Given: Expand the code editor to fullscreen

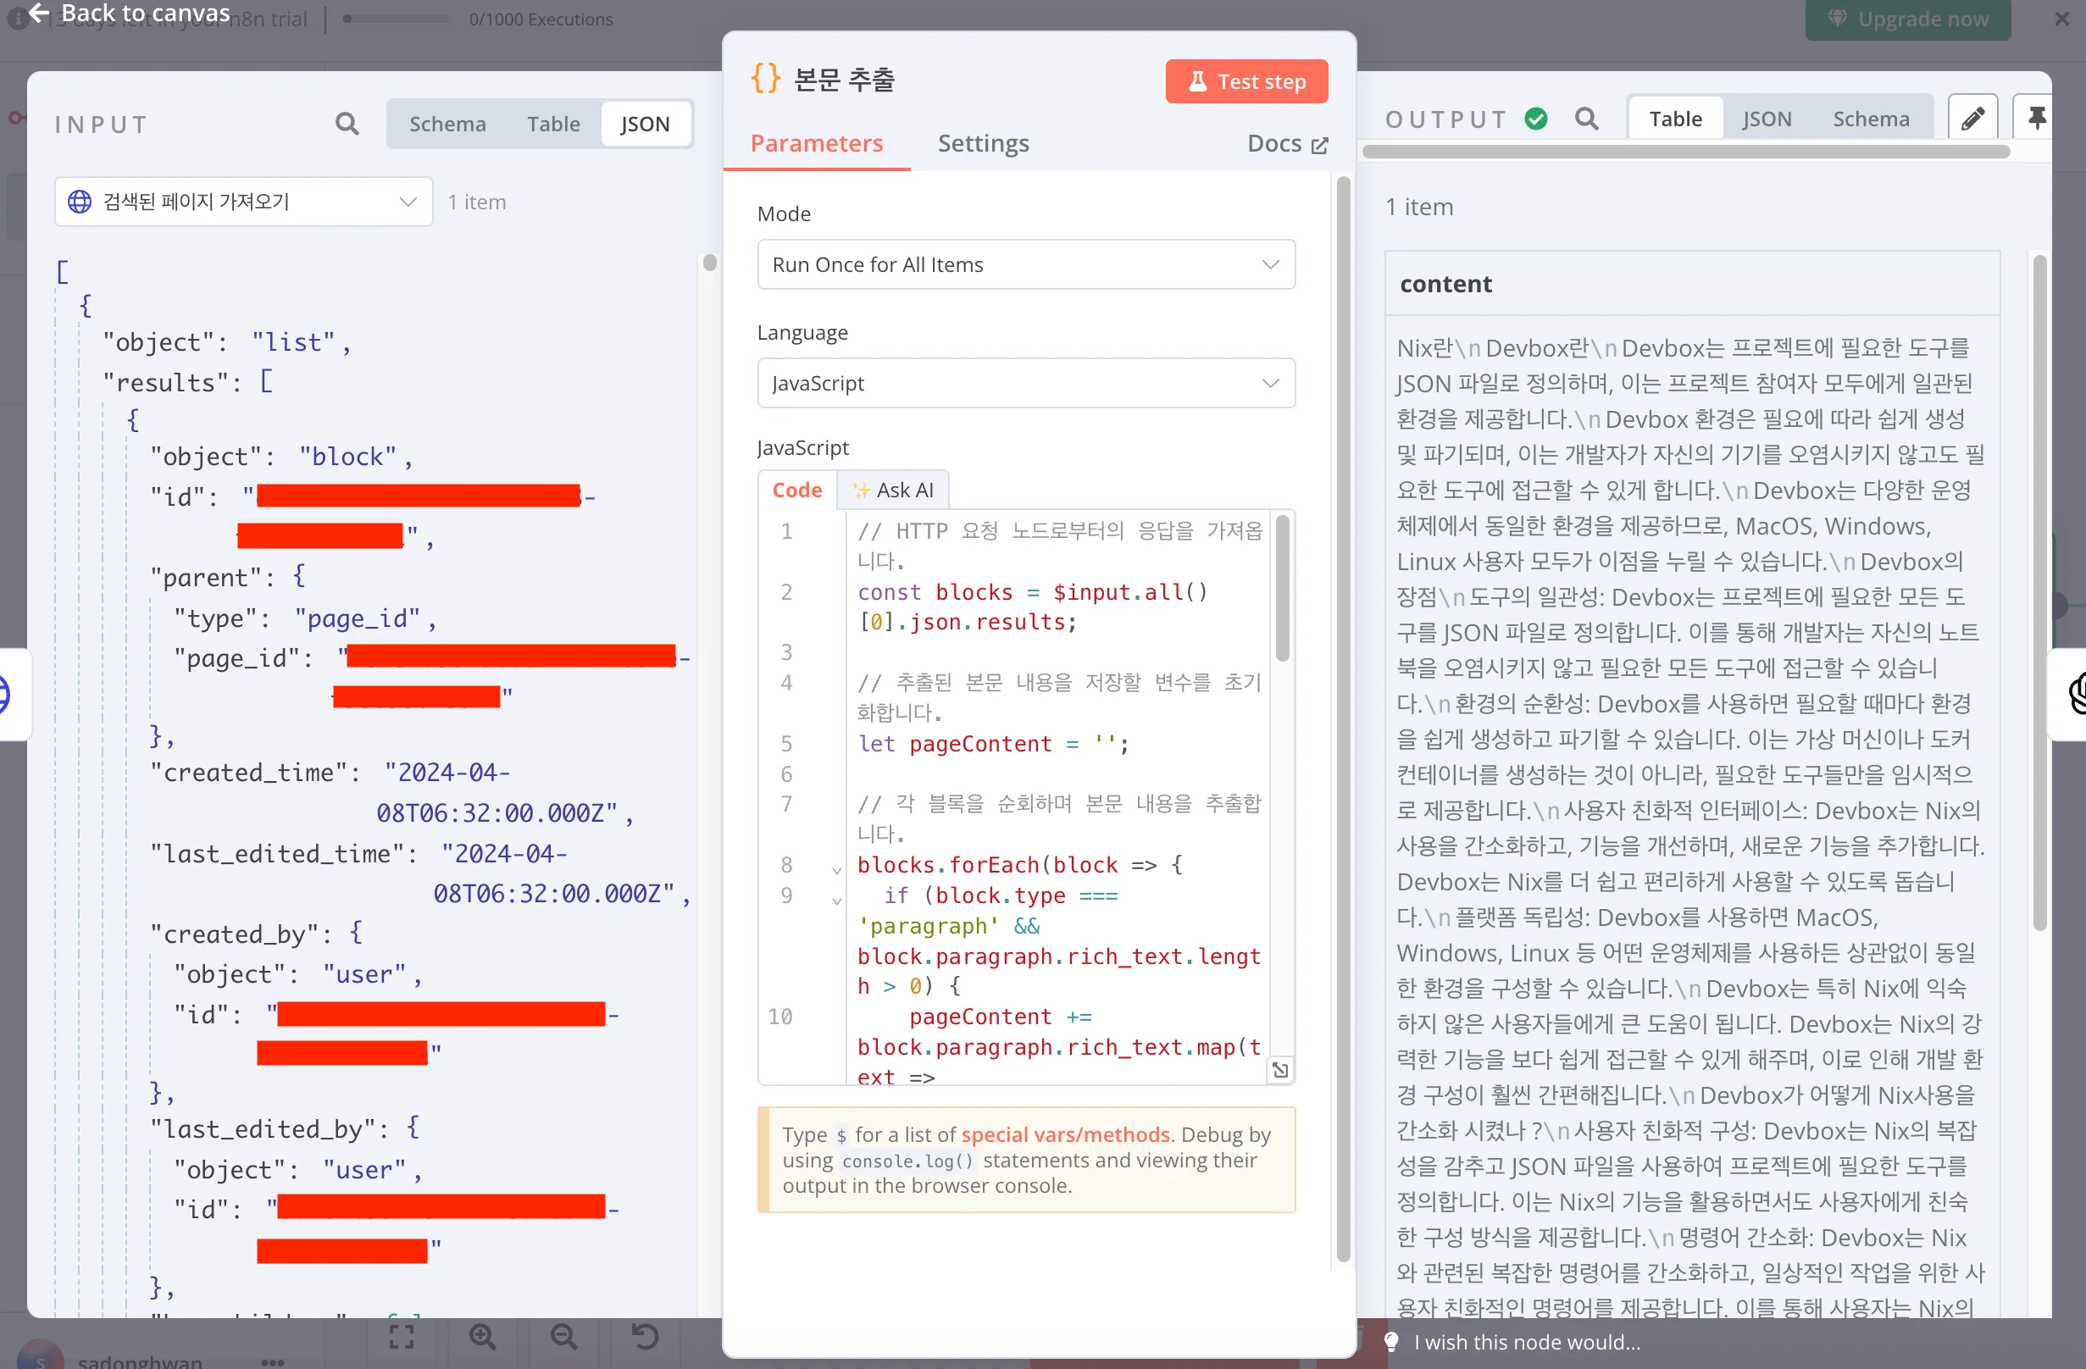Looking at the screenshot, I should (x=1280, y=1070).
